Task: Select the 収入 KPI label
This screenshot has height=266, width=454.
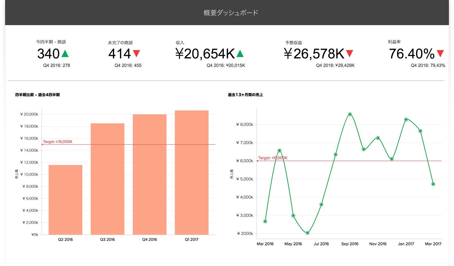Action: coord(180,43)
